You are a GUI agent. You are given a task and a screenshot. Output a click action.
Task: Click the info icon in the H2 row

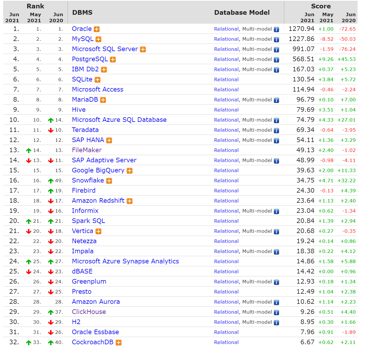276,323
